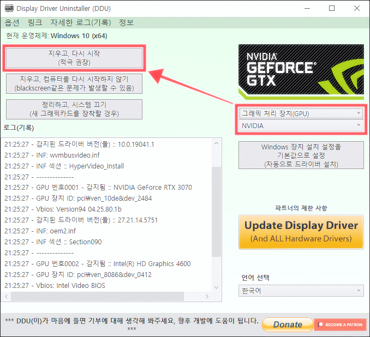Click Windows 장치 설치 설정을 기본값으로 설정 button
370x337 pixels.
[301, 155]
